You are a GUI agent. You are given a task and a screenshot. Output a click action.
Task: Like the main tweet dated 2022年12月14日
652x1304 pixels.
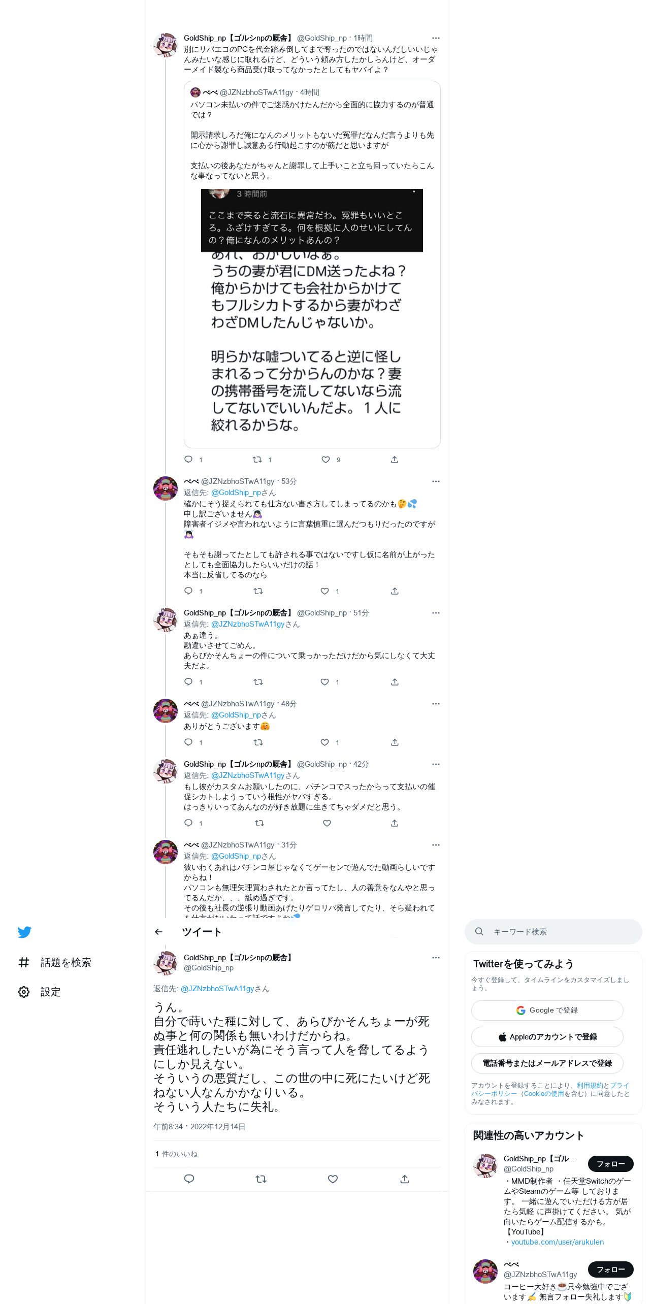point(333,1179)
